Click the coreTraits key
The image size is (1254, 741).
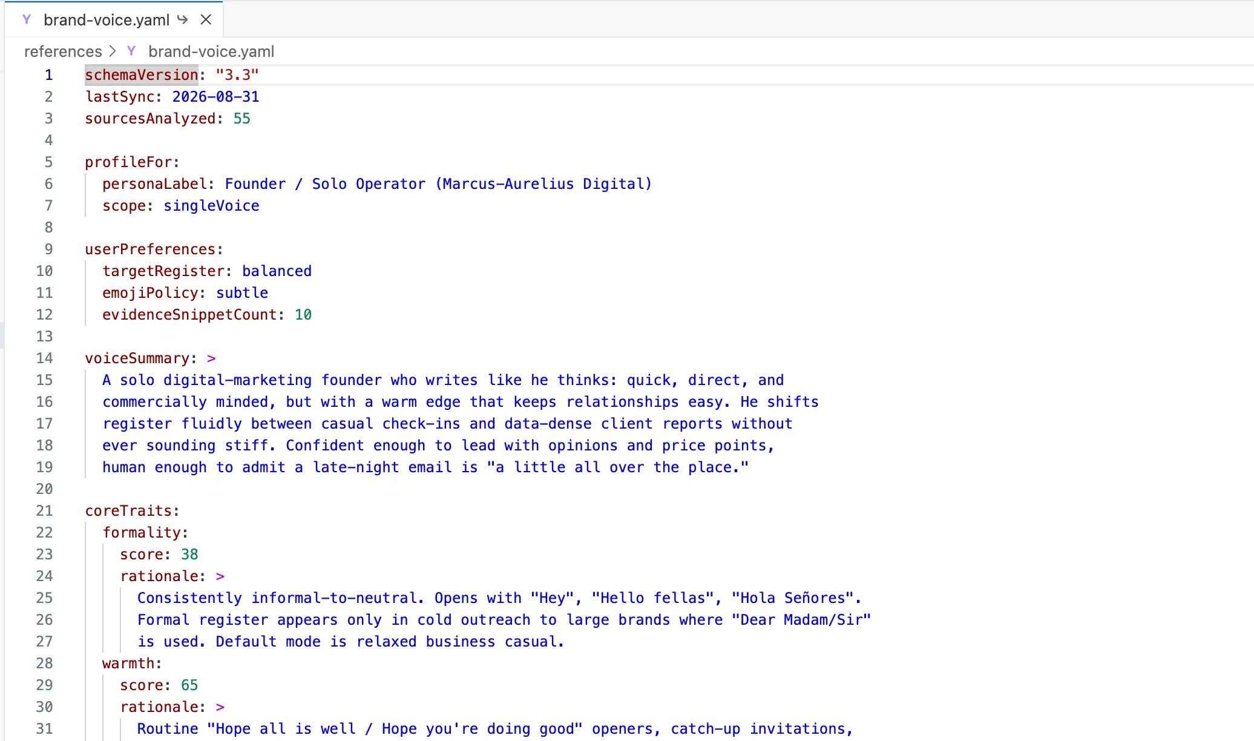[128, 511]
